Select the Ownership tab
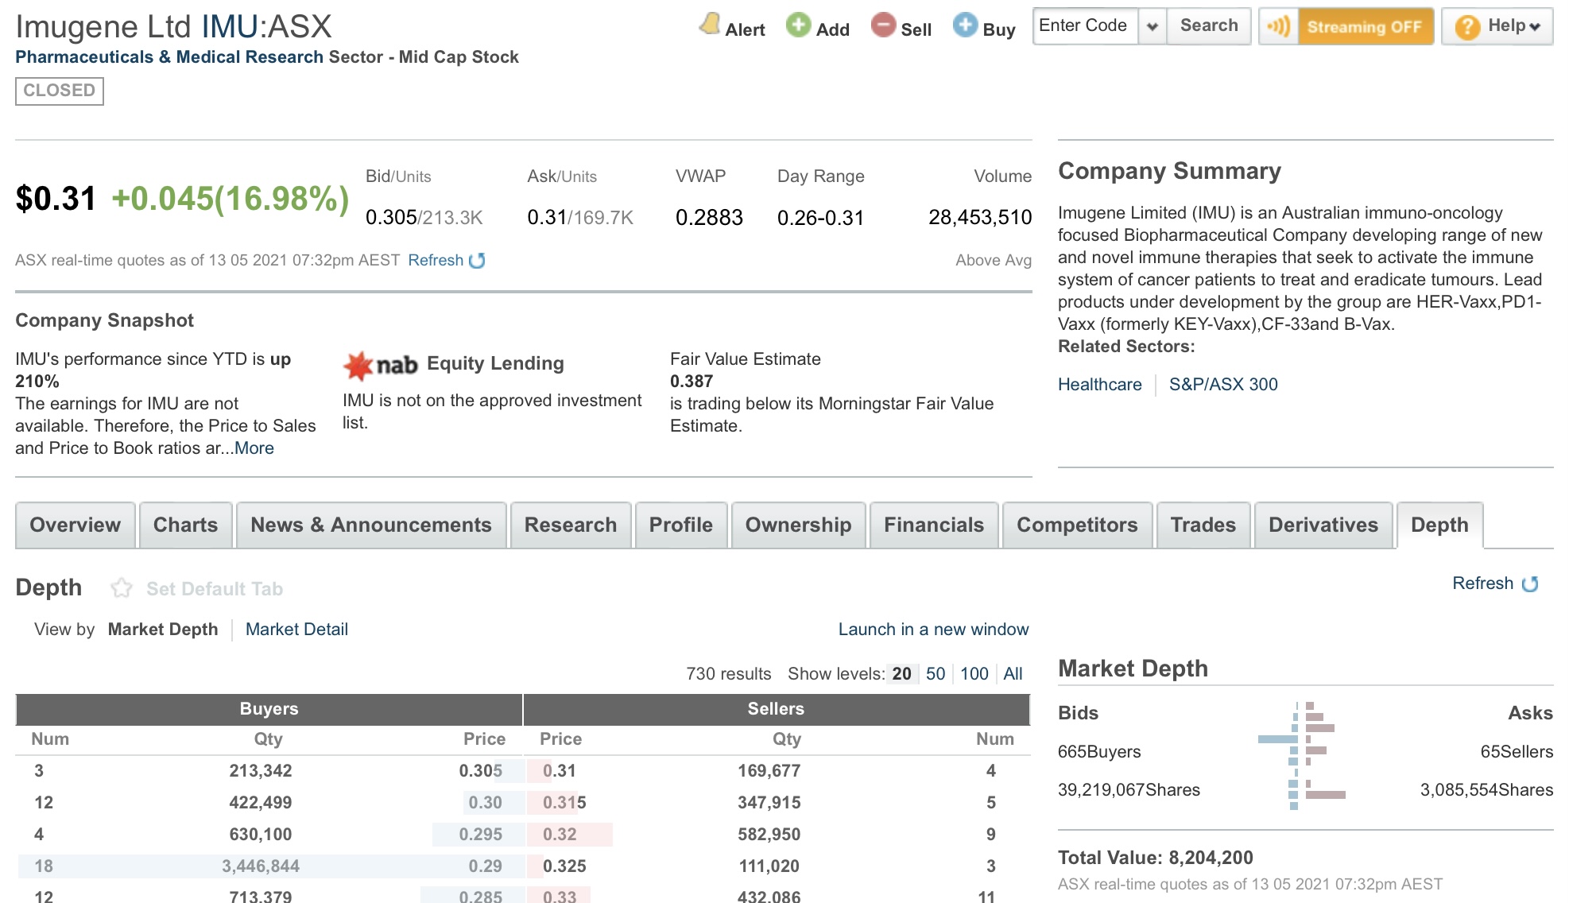 (798, 525)
